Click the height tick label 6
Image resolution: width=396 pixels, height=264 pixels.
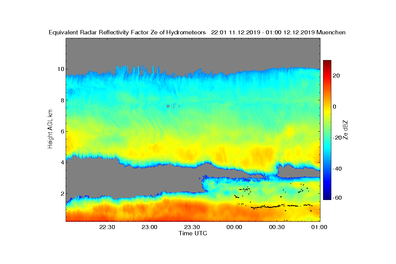[x=62, y=131]
